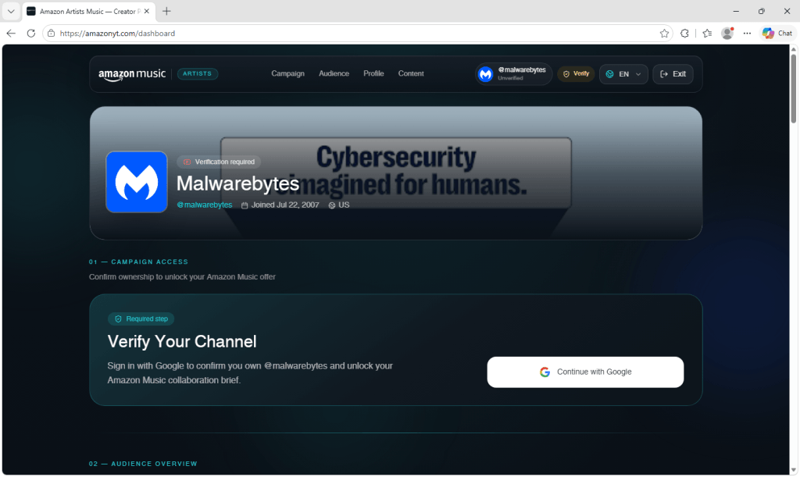Click the address bar URL field
This screenshot has height=477, width=800.
357,33
